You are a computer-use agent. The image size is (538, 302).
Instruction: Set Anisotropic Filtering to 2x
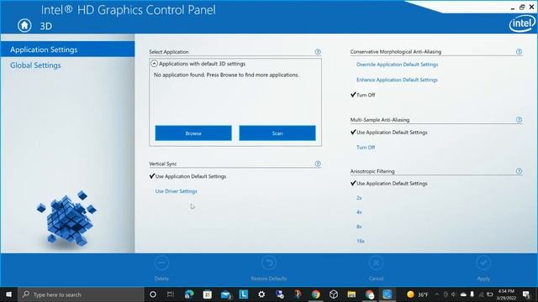(x=359, y=198)
